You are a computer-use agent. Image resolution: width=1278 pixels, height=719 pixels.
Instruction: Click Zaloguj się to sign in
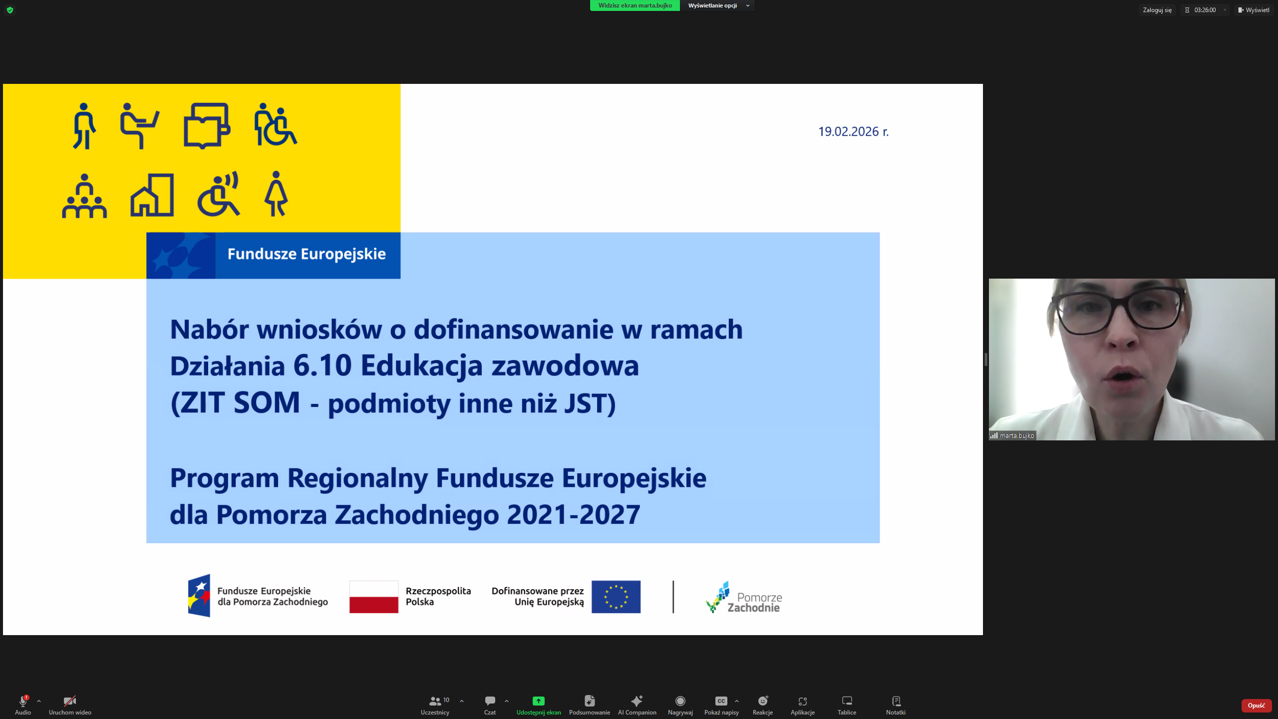[x=1157, y=10]
